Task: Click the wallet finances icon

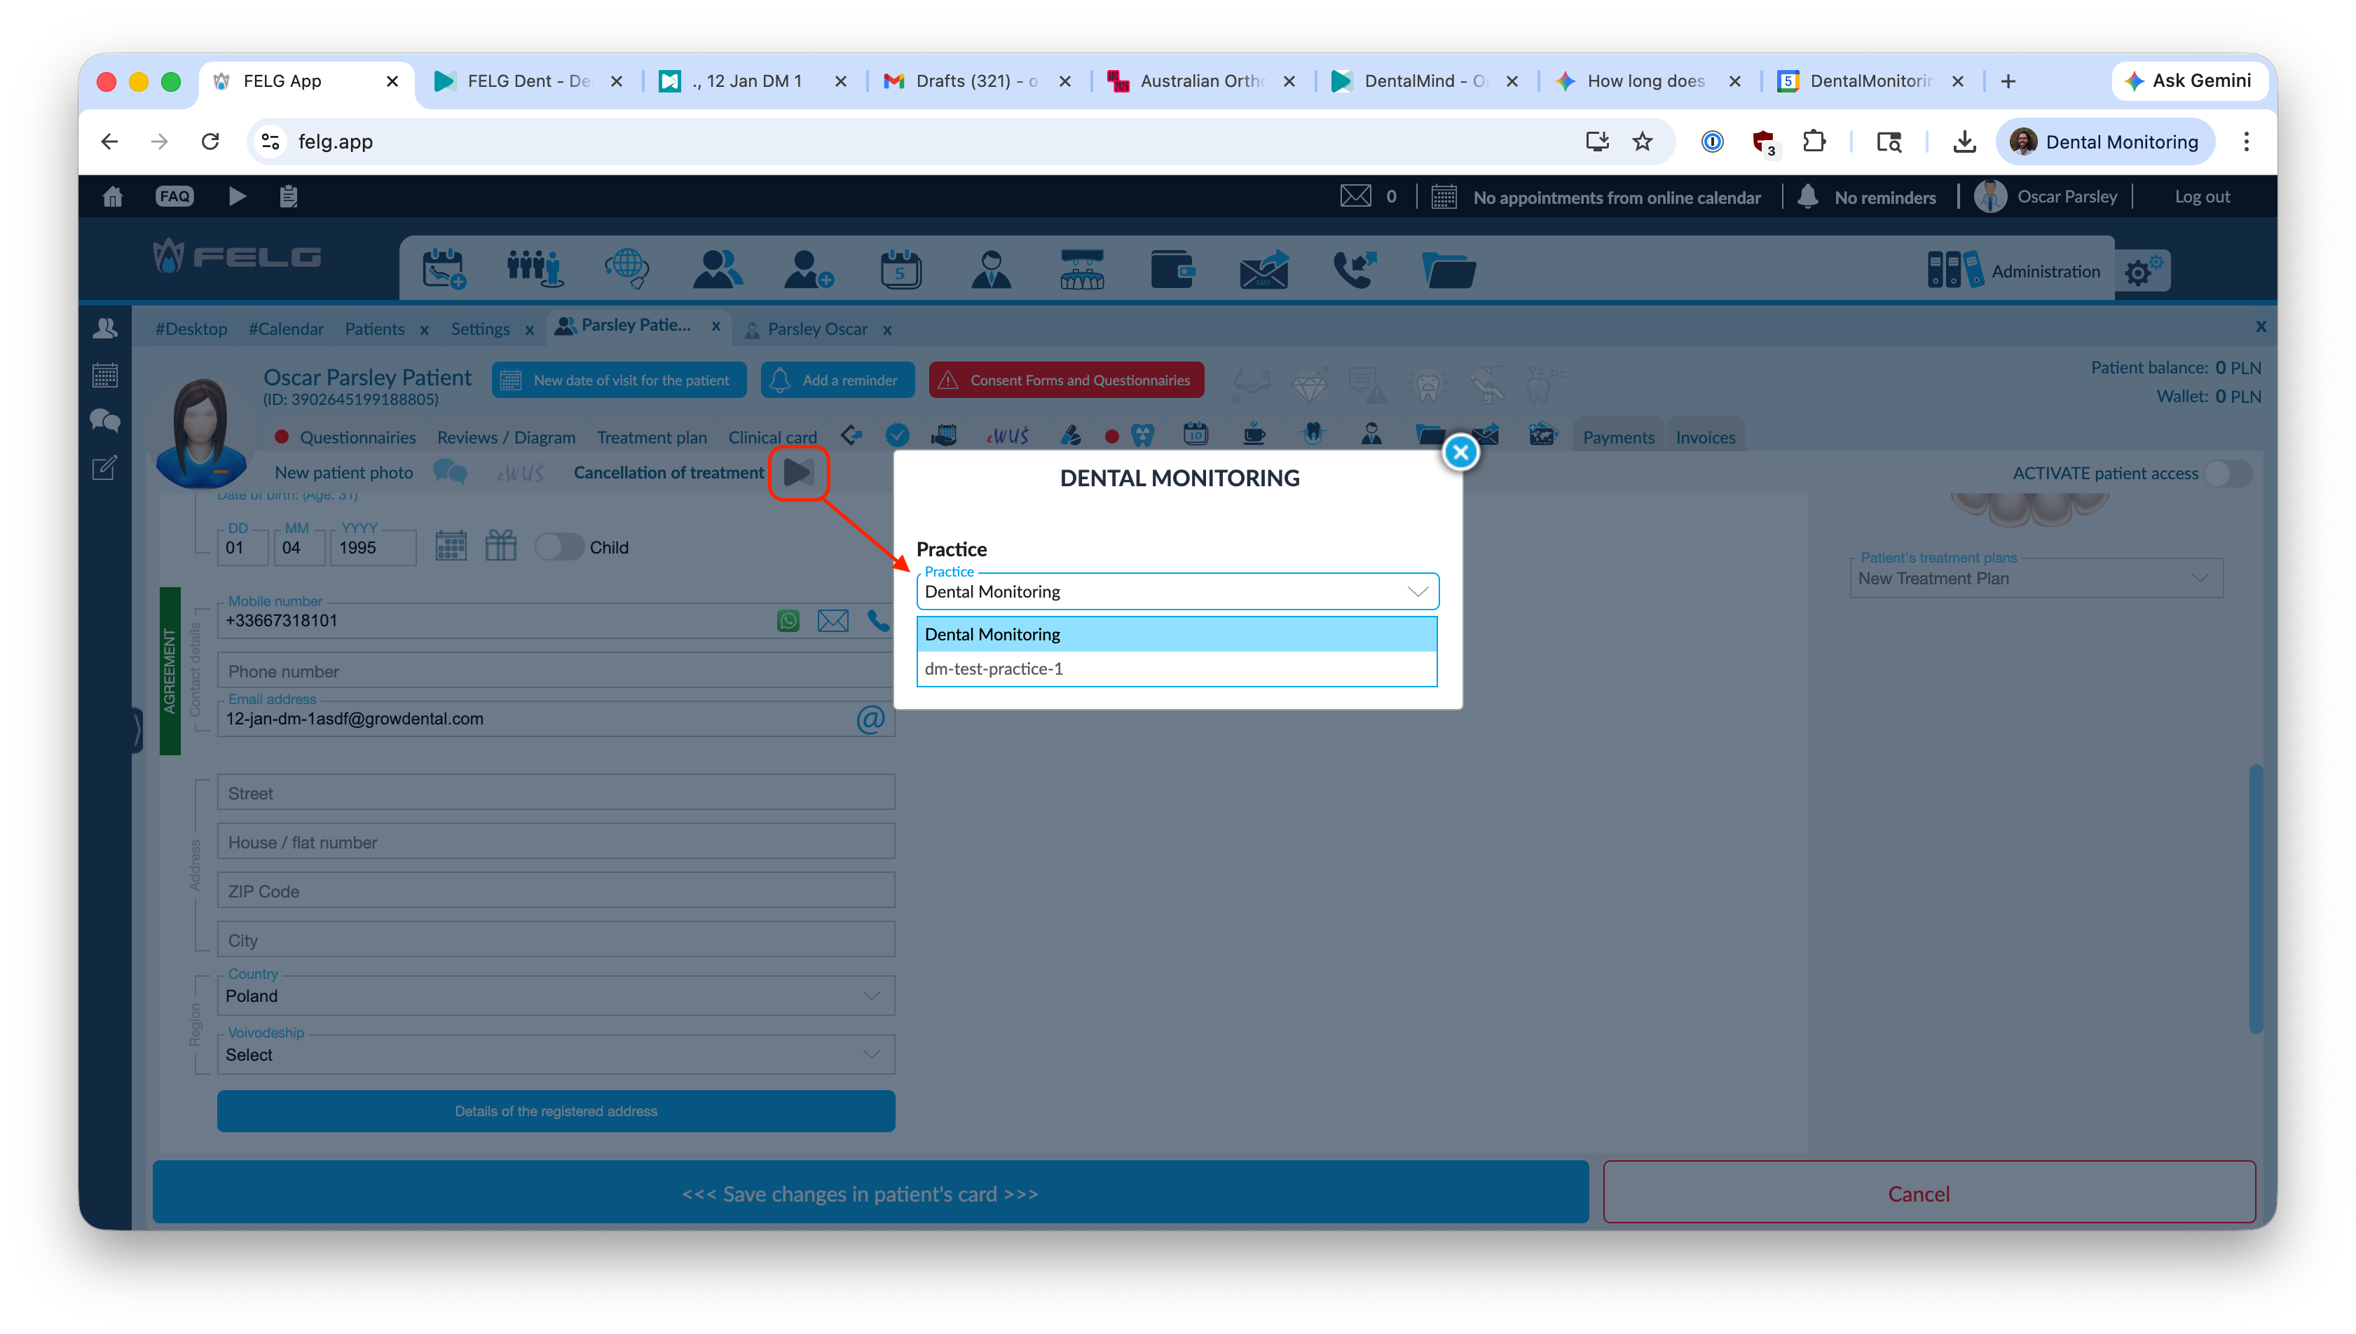Action: coord(1172,269)
